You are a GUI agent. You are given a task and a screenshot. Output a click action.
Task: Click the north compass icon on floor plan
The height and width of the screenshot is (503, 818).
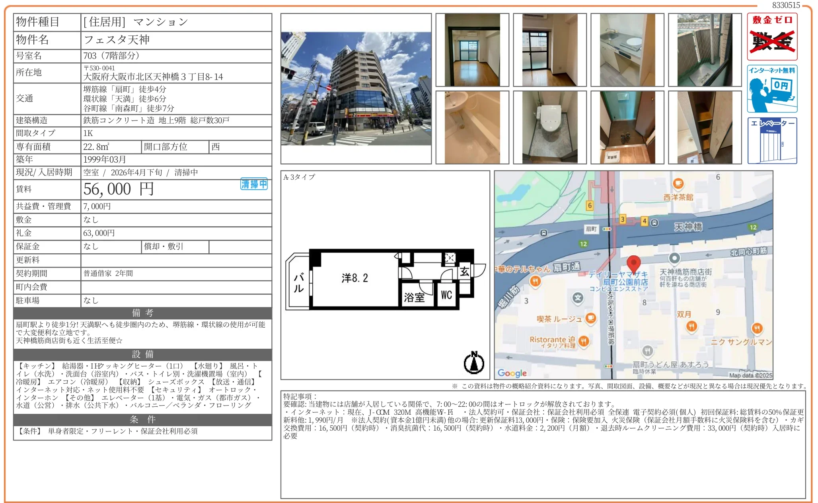[x=474, y=362]
